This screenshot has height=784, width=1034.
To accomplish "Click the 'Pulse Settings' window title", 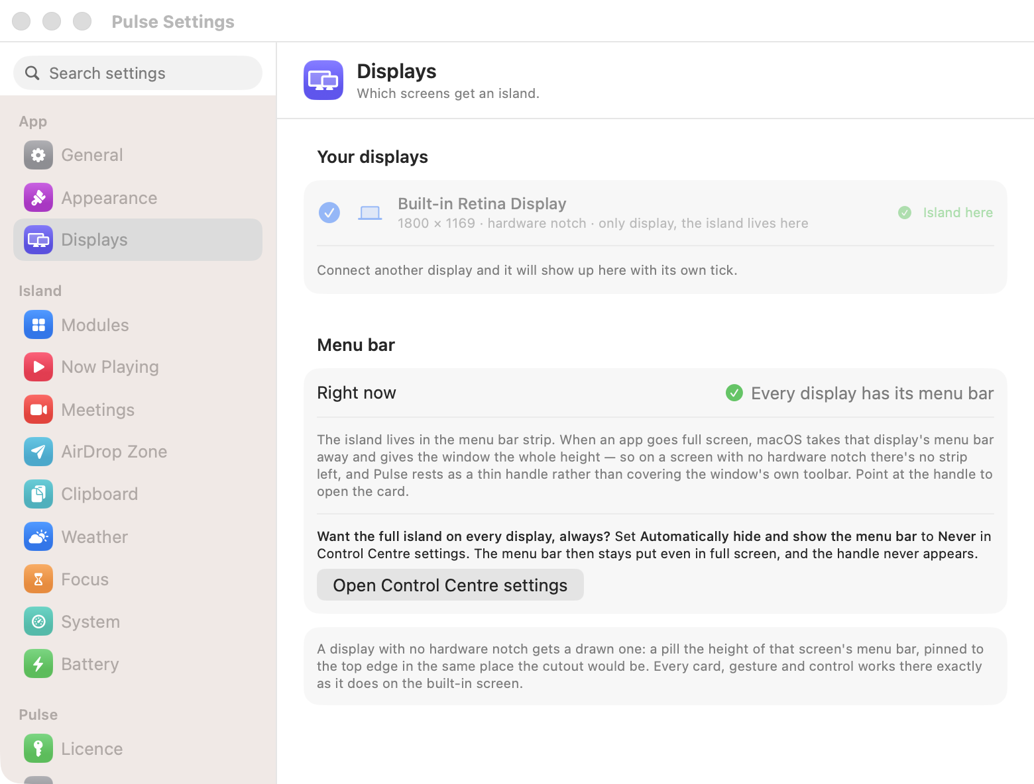I will tap(173, 22).
